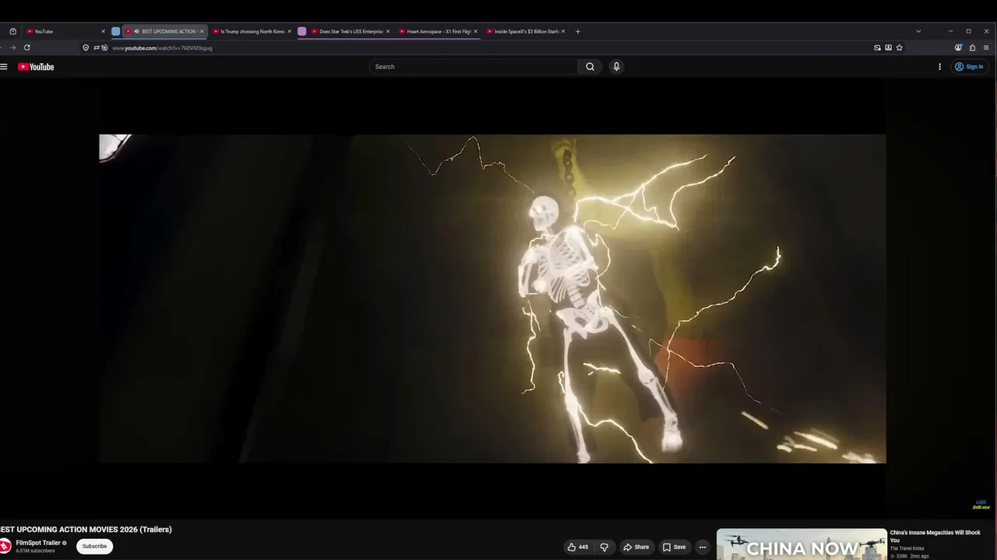The width and height of the screenshot is (997, 560).
Task: Switch to the first YouTube tab
Action: pos(64,31)
